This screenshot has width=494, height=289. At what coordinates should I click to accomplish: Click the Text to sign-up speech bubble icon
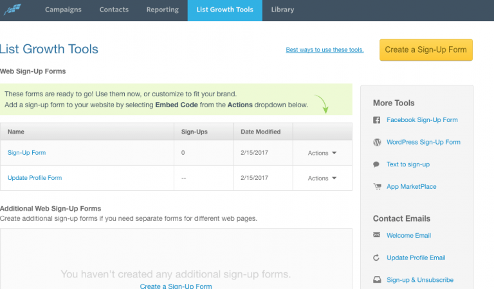[376, 164]
